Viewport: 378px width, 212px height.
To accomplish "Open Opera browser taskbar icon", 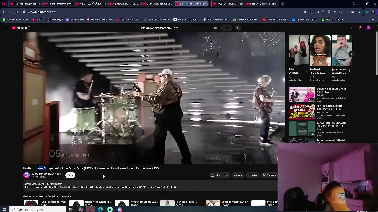I will pyautogui.click(x=91, y=210).
